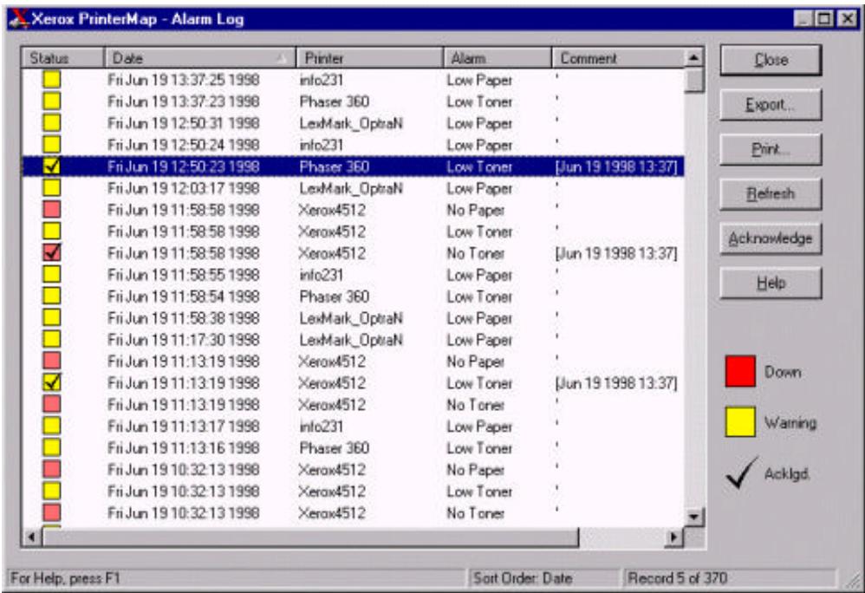Click the red status box of the No Toner 11:13:19 row
The width and height of the screenshot is (865, 593).
[52, 404]
